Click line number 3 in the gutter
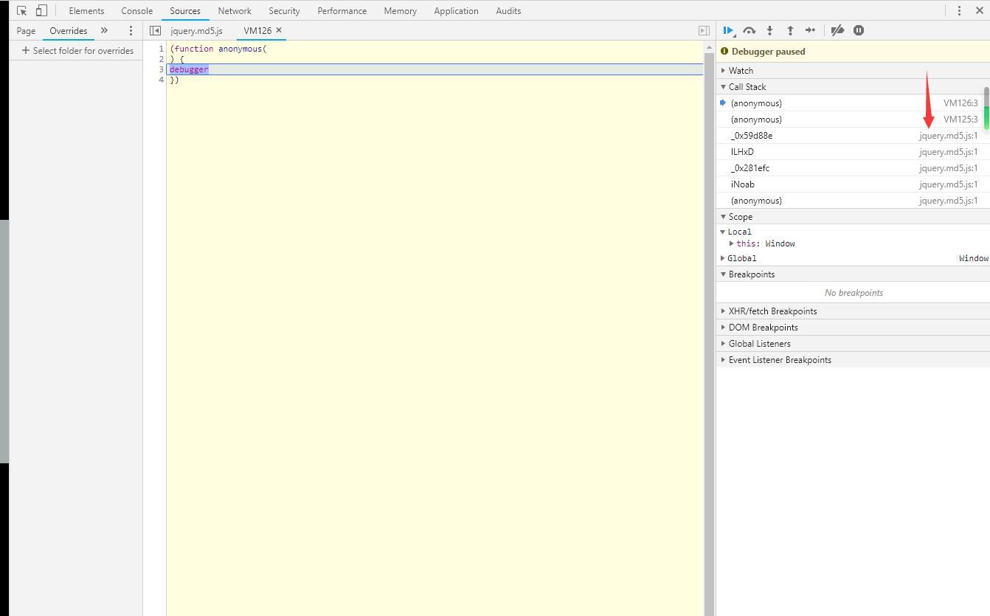The width and height of the screenshot is (990, 616). coord(161,69)
